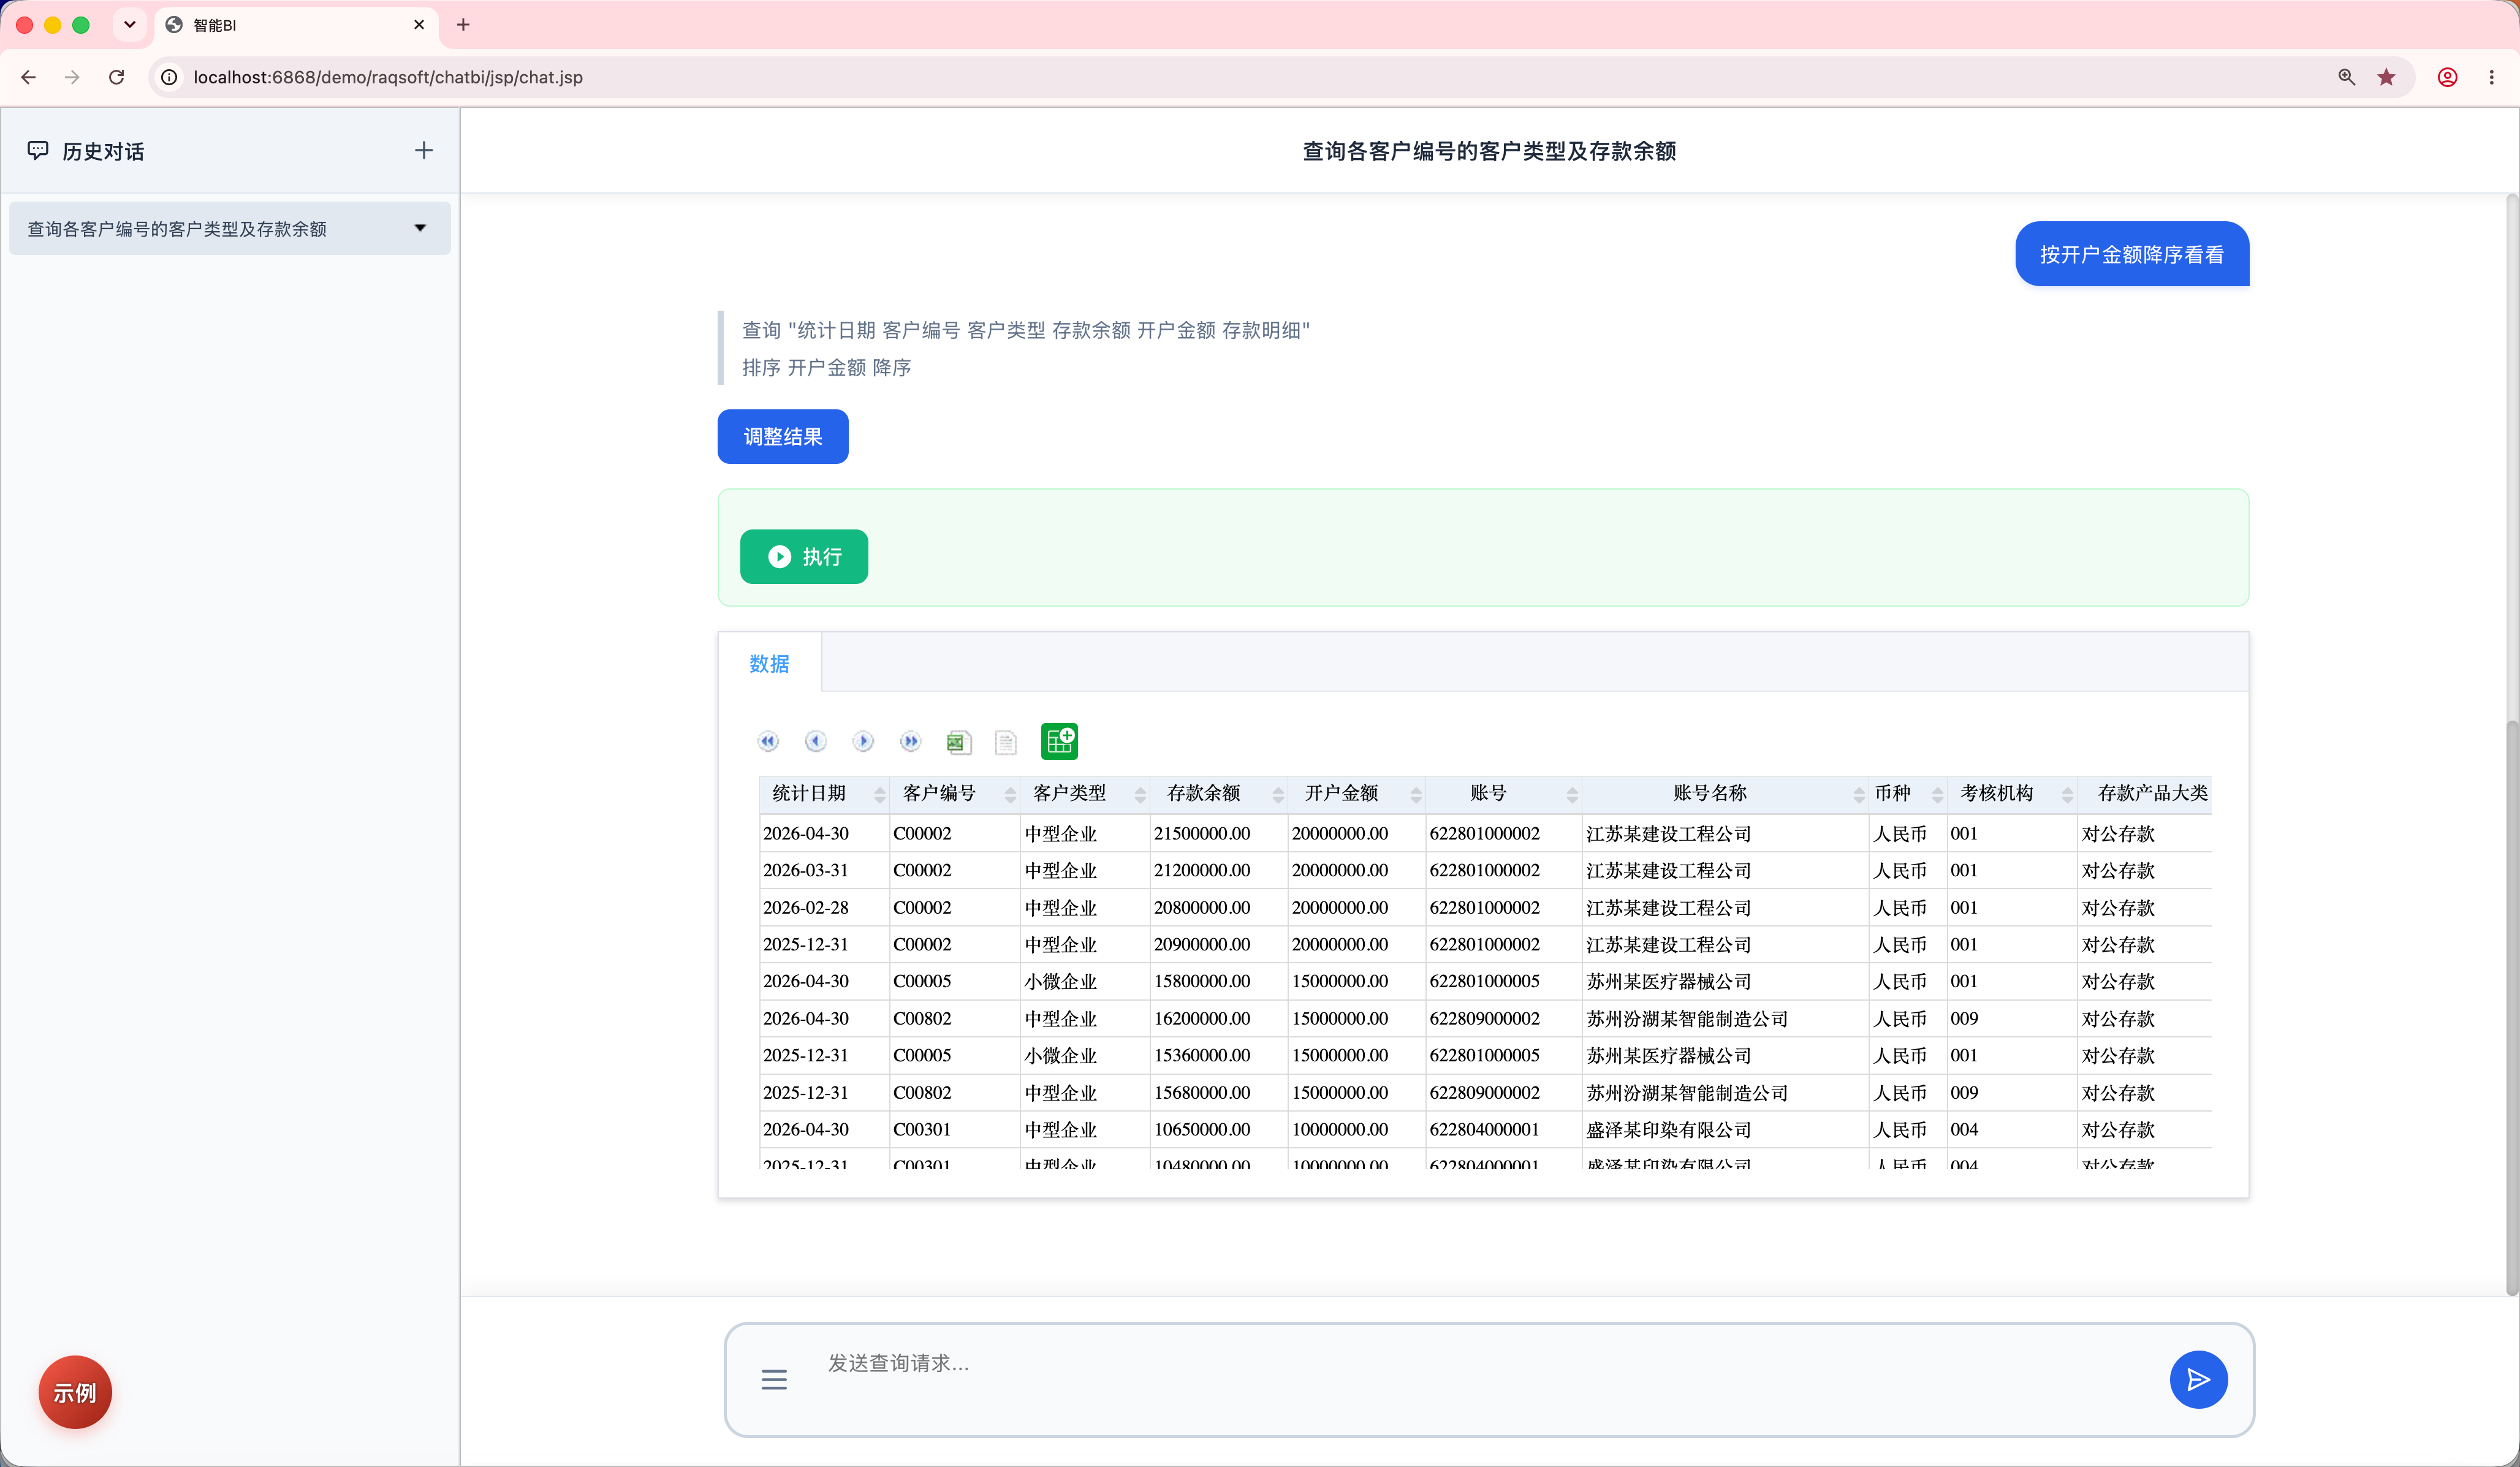2520x1467 pixels.
Task: Jump to last page of results
Action: (910, 741)
